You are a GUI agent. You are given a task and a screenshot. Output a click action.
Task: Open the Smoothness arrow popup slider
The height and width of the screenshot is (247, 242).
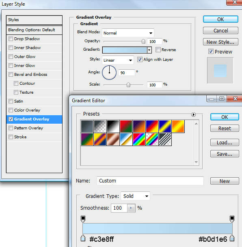pos(131,208)
